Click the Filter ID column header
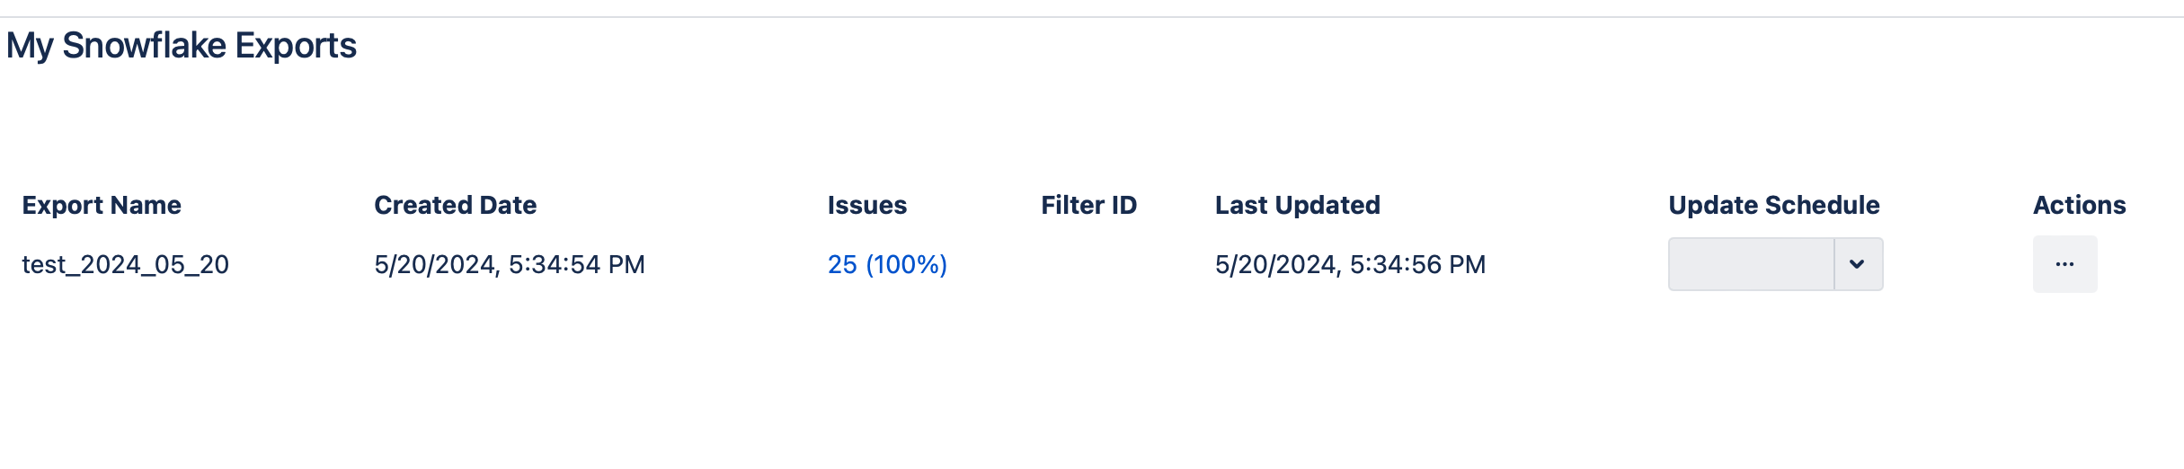The height and width of the screenshot is (469, 2184). click(1088, 205)
